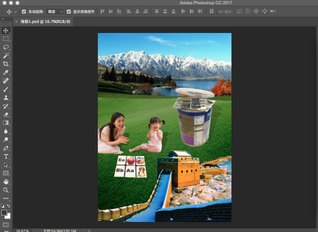Align left edges in options bar

(x=128, y=11)
